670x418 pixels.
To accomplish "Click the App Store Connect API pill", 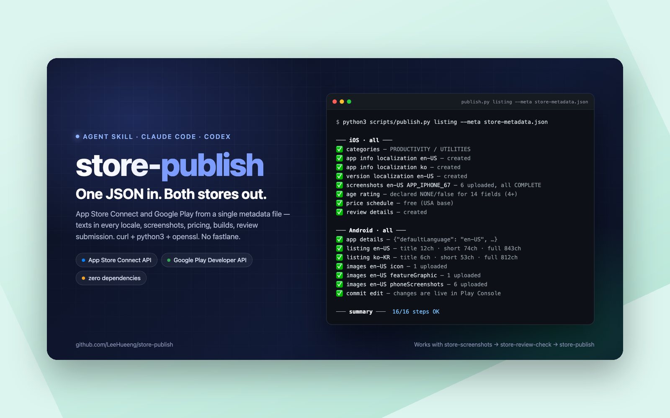I will pos(116,260).
